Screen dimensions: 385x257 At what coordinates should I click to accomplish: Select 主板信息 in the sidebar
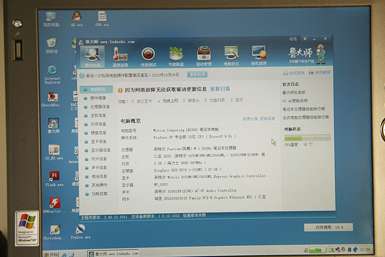click(x=95, y=115)
